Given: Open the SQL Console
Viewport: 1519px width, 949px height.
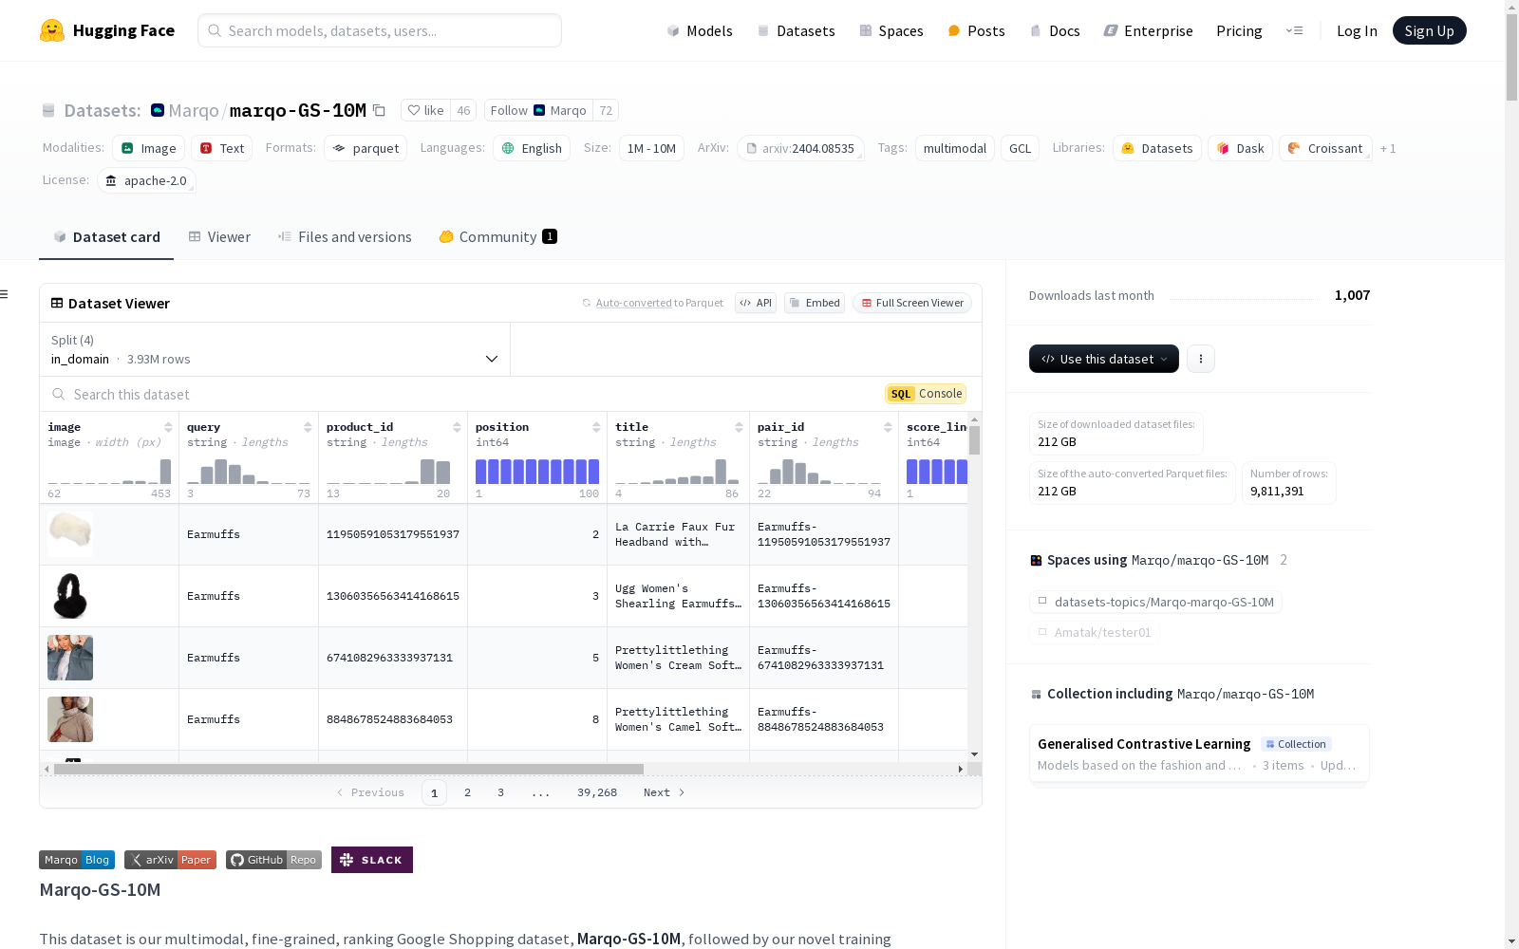Looking at the screenshot, I should click(926, 394).
